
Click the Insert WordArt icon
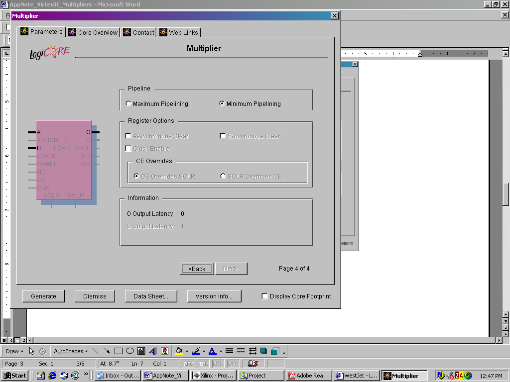153,351
